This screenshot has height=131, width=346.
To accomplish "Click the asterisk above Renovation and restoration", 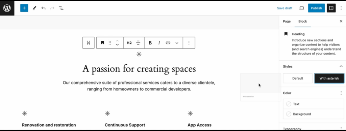I will pyautogui.click(x=25, y=113).
